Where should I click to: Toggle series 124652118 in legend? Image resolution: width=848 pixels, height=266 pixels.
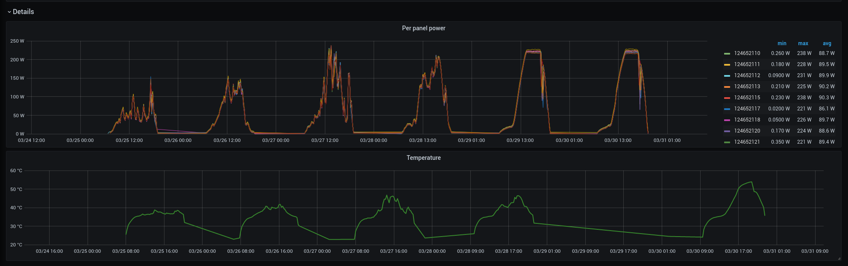coord(747,120)
